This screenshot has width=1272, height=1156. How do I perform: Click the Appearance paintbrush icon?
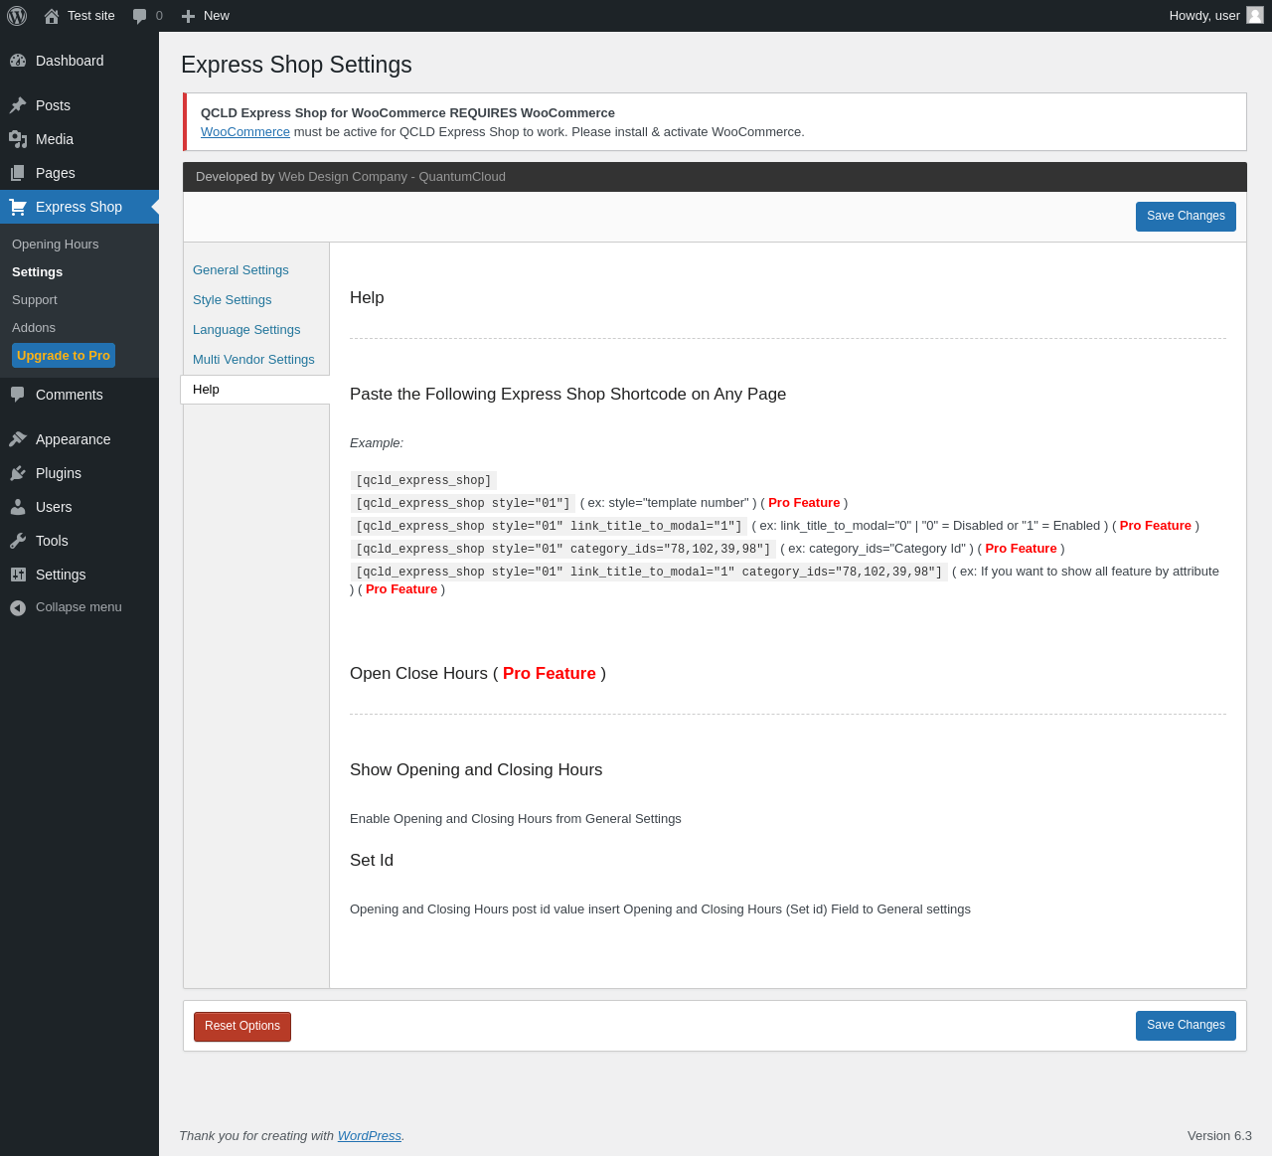click(18, 439)
